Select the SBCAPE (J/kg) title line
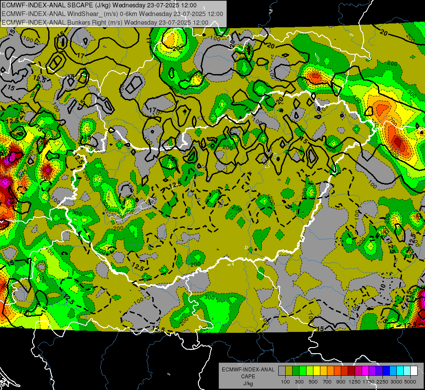The width and height of the screenshot is (425, 390). tap(99, 5)
